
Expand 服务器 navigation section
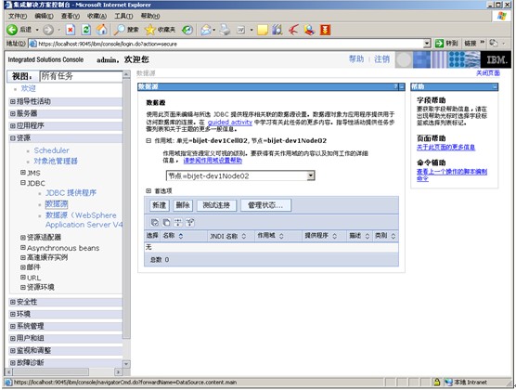12,113
